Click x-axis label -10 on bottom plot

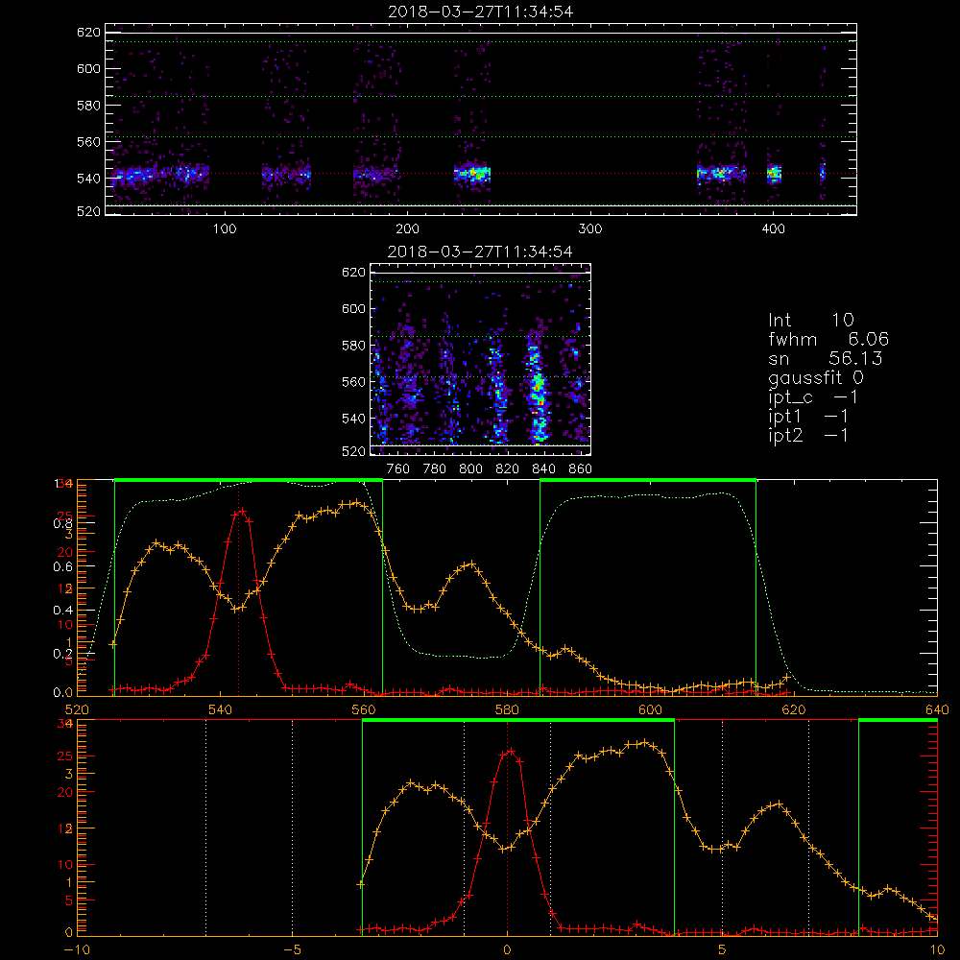click(x=77, y=950)
